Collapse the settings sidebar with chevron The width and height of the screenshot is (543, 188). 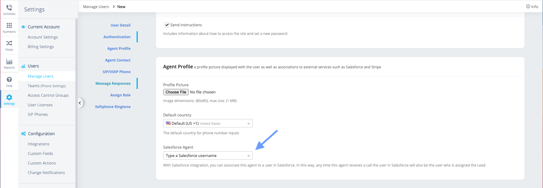tap(80, 103)
